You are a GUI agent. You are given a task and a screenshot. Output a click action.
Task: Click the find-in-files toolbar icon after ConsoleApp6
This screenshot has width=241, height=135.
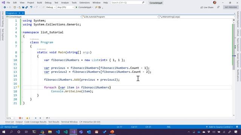96,7
